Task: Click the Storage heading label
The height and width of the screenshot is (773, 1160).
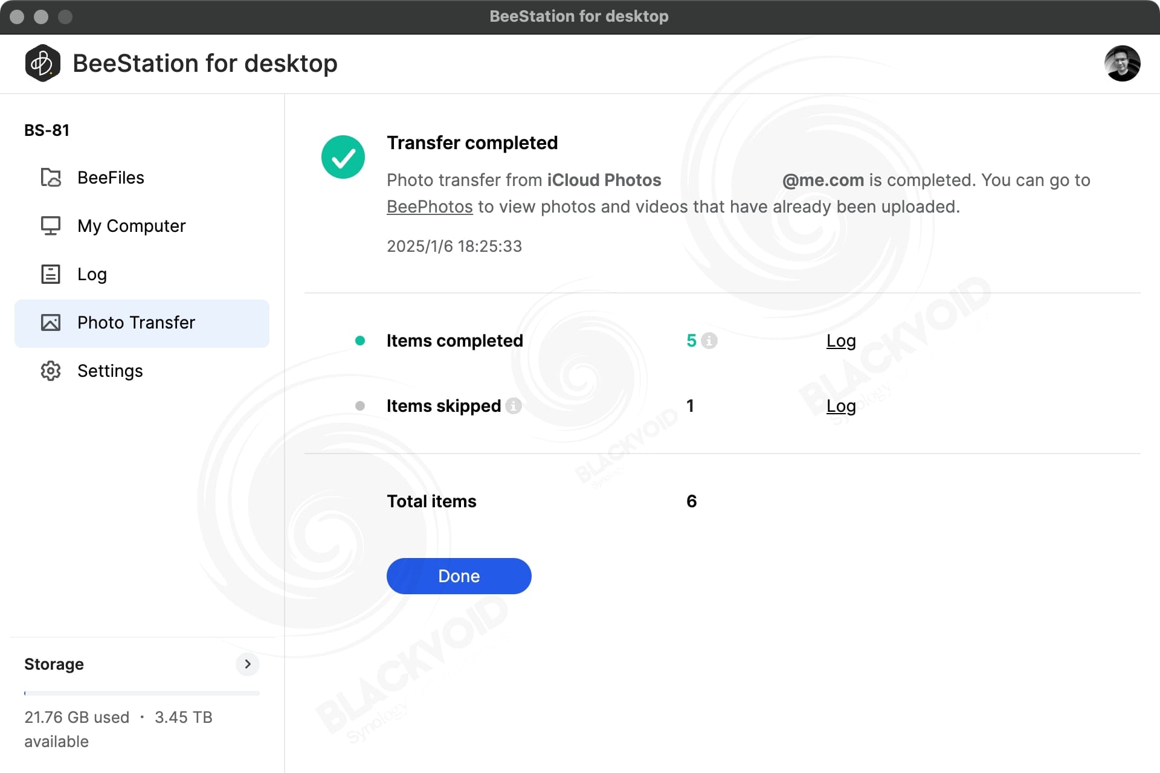Action: (x=54, y=664)
